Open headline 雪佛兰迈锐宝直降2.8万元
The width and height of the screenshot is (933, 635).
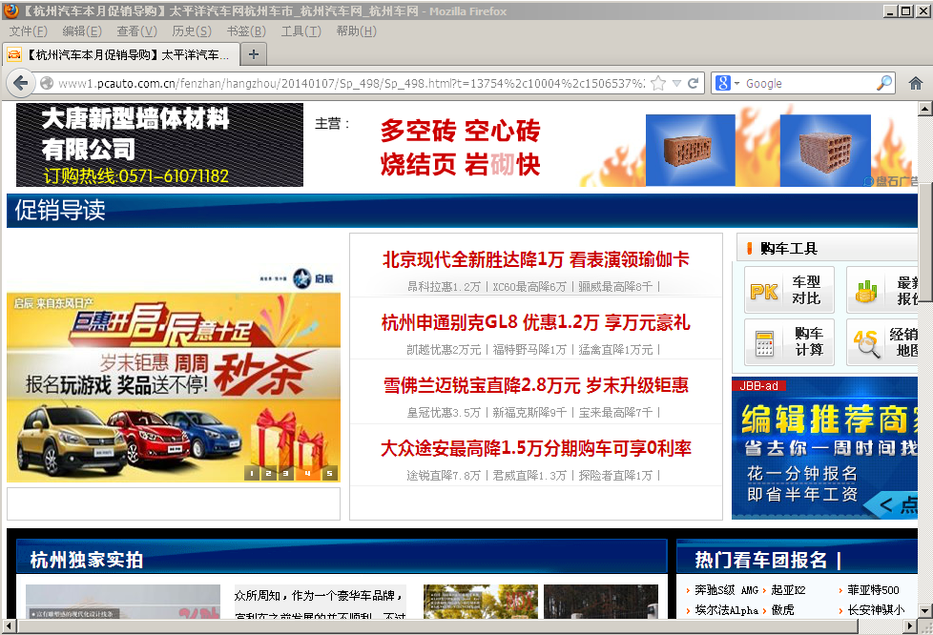click(535, 385)
